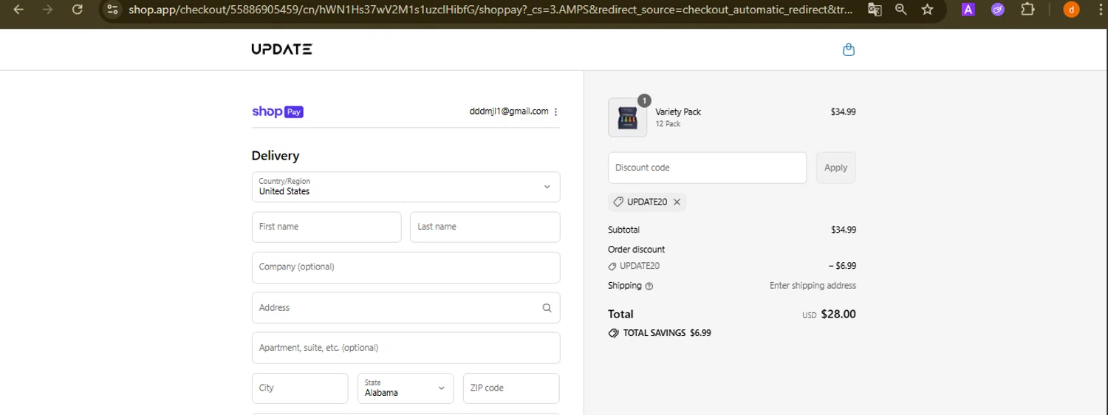Click the Delivery heading
This screenshot has height=415, width=1108.
click(276, 156)
